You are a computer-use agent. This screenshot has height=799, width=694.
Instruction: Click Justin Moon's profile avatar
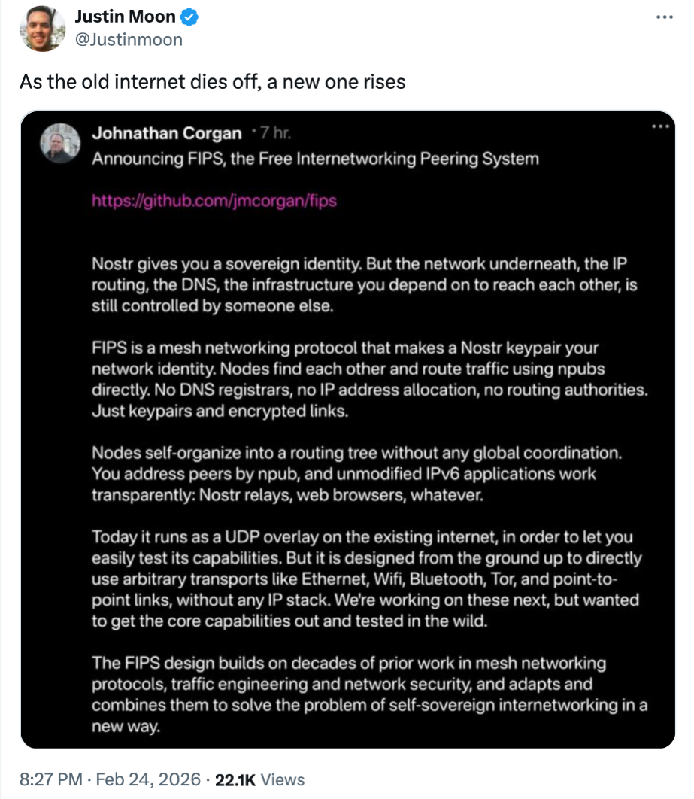[41, 29]
